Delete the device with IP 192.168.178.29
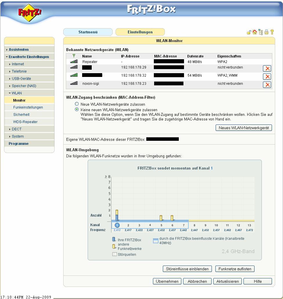Image resolution: width=283 pixels, height=299 pixels. tap(267, 69)
